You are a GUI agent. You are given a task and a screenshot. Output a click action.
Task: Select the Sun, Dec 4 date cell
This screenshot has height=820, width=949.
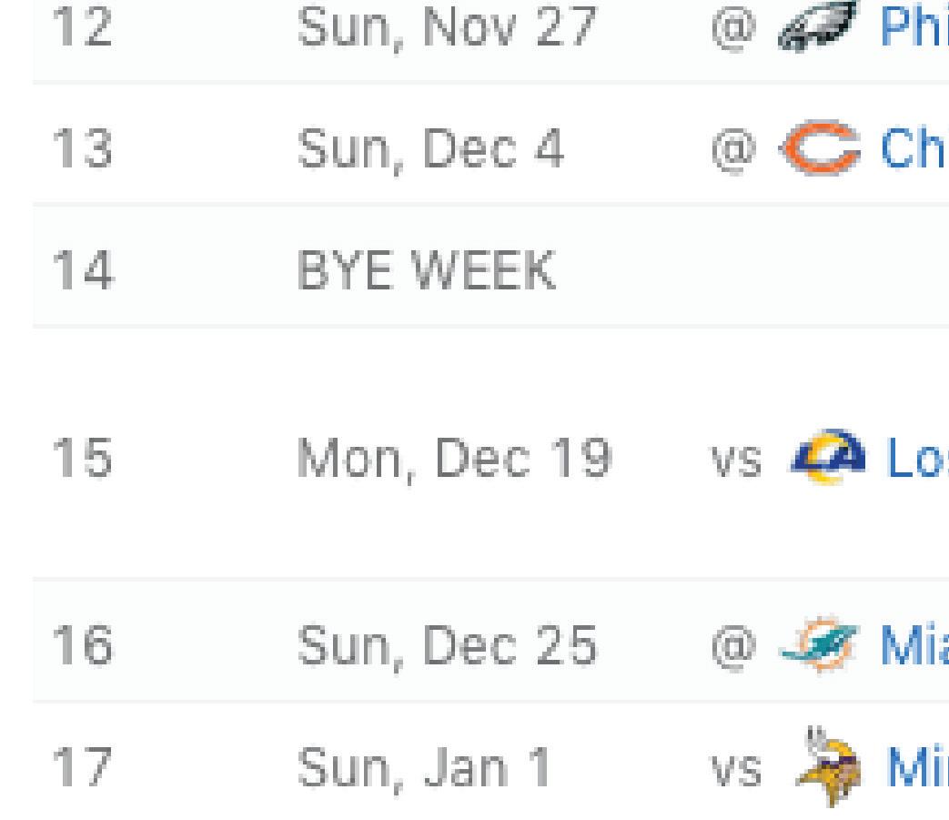431,149
